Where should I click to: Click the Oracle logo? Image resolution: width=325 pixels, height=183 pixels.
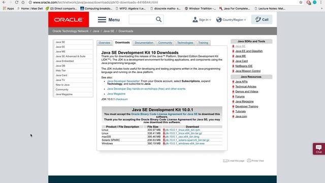69,19
